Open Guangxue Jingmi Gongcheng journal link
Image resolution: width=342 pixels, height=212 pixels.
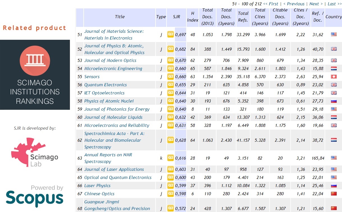(x=117, y=205)
